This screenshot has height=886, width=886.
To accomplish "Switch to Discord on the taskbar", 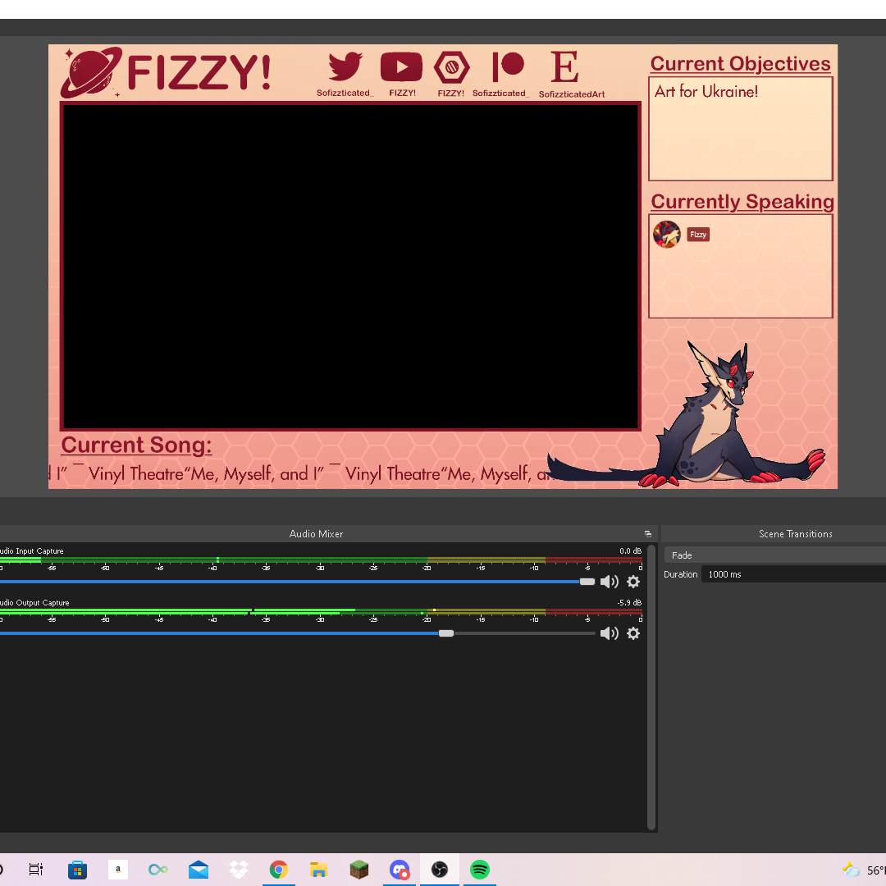I will (x=400, y=870).
